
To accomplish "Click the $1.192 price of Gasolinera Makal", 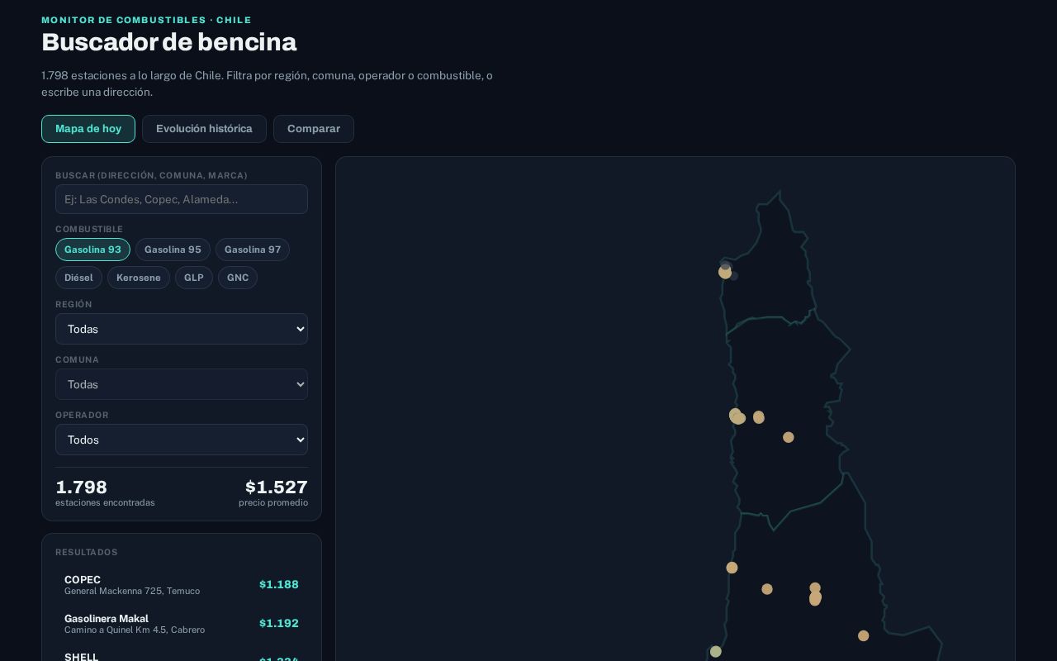I will point(279,623).
